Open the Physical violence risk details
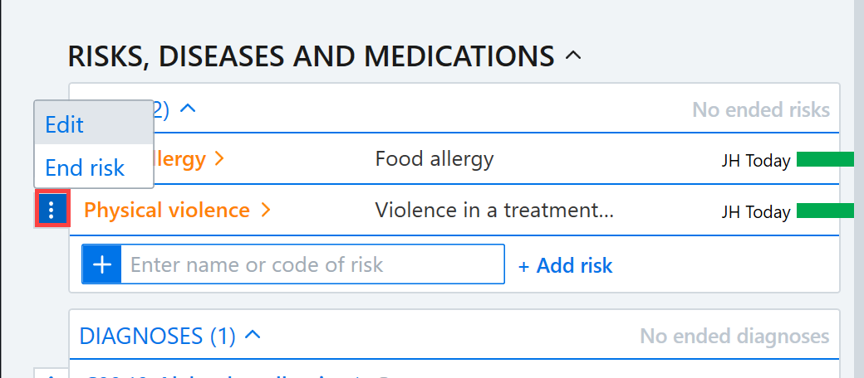 point(167,210)
